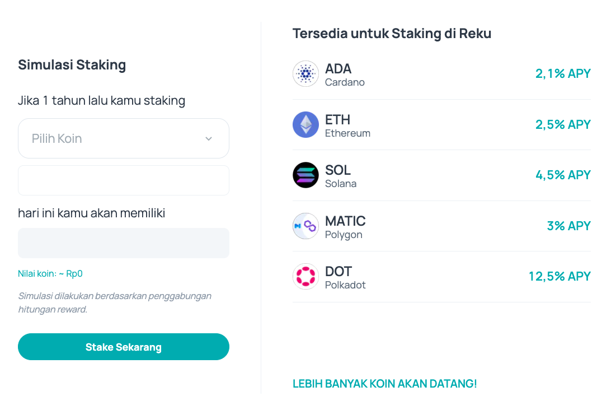Click the result field under 'hari ini kamu akan memiliki'

123,243
